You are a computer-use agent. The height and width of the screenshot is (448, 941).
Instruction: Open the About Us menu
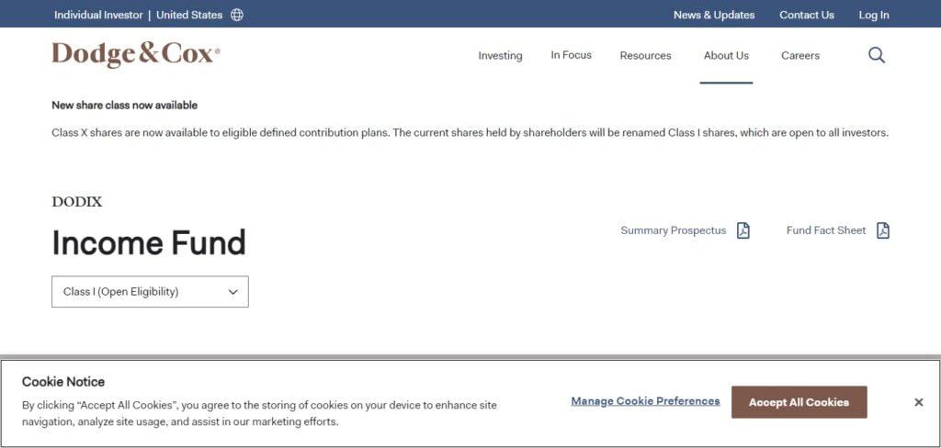[x=726, y=55]
